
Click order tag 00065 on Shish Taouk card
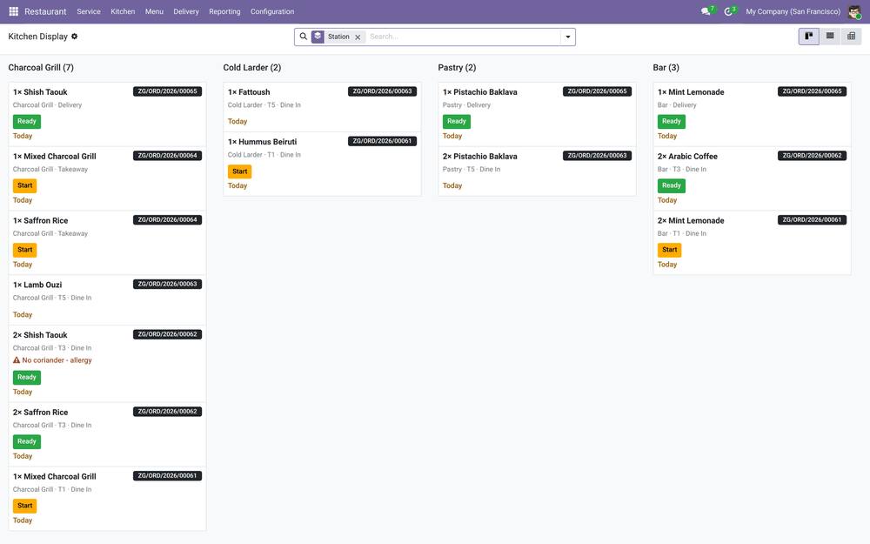(x=168, y=91)
